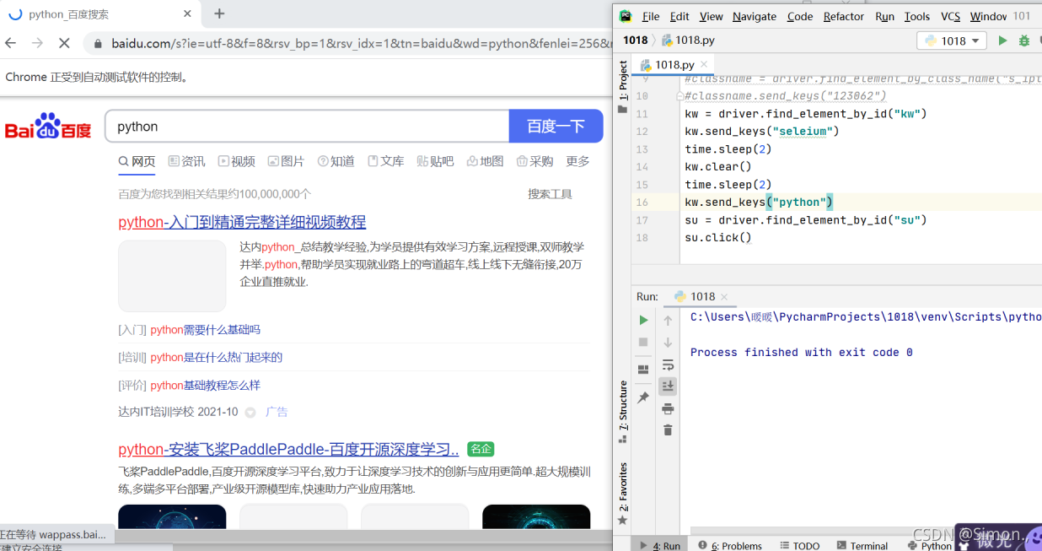The image size is (1042, 551).
Task: Open the Project tool window side tab
Action: click(x=623, y=86)
